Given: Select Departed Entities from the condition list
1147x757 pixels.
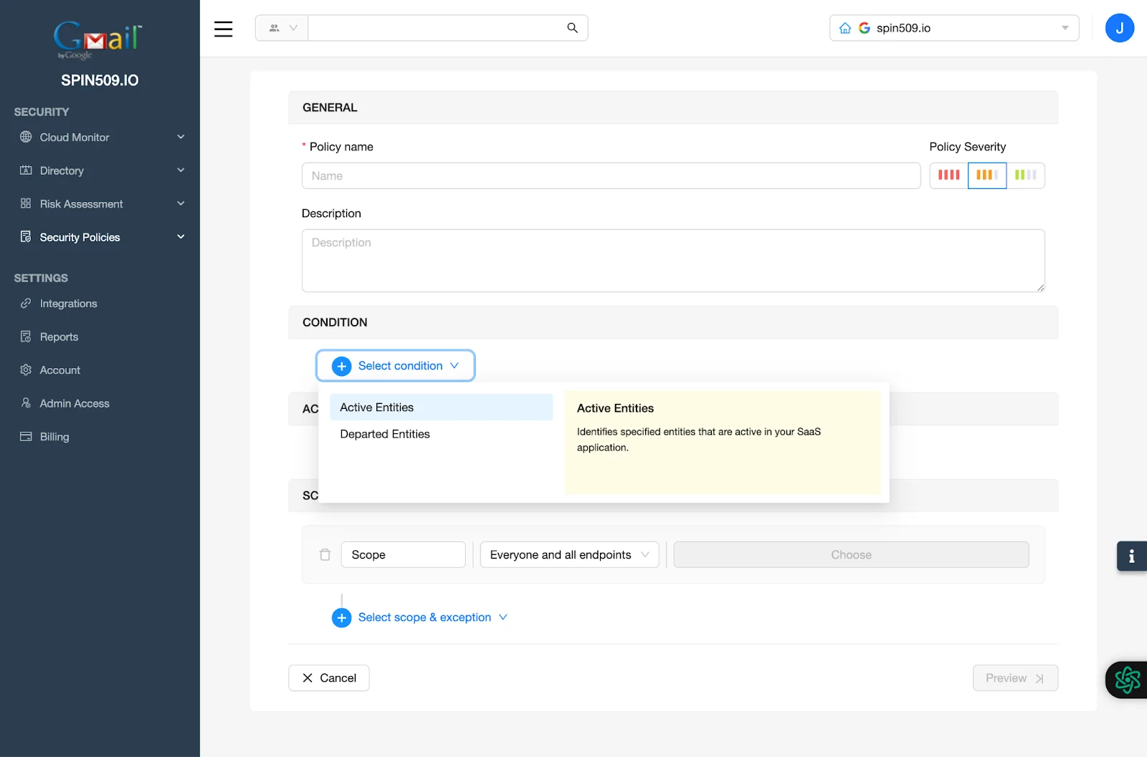Looking at the screenshot, I should (384, 434).
